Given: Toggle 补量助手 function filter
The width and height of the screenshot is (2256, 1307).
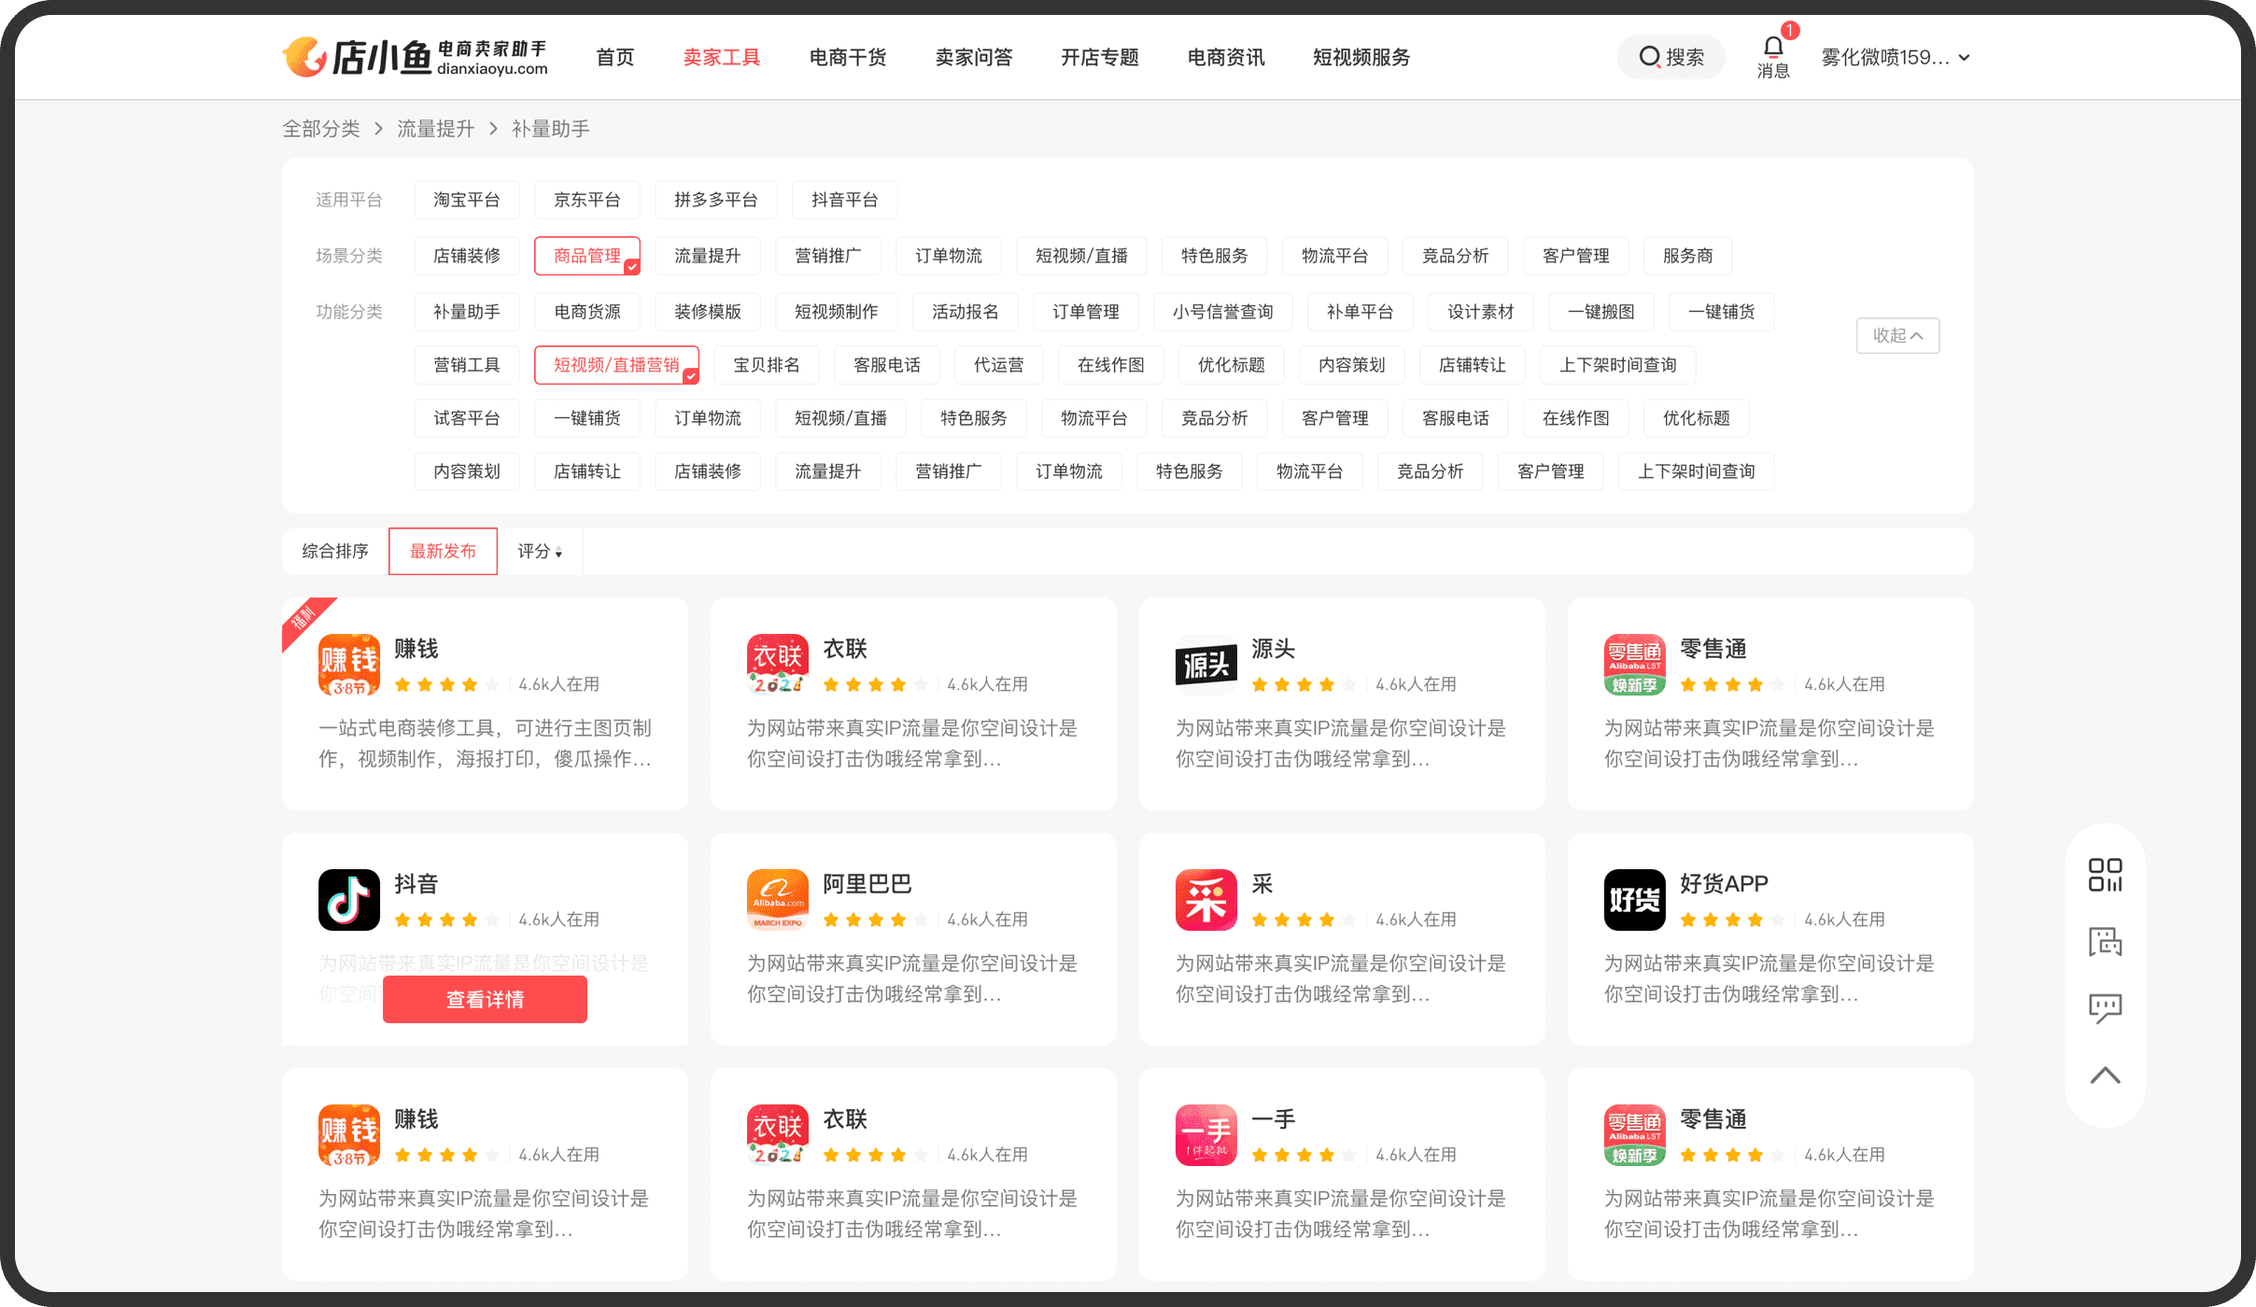Looking at the screenshot, I should click(x=467, y=312).
